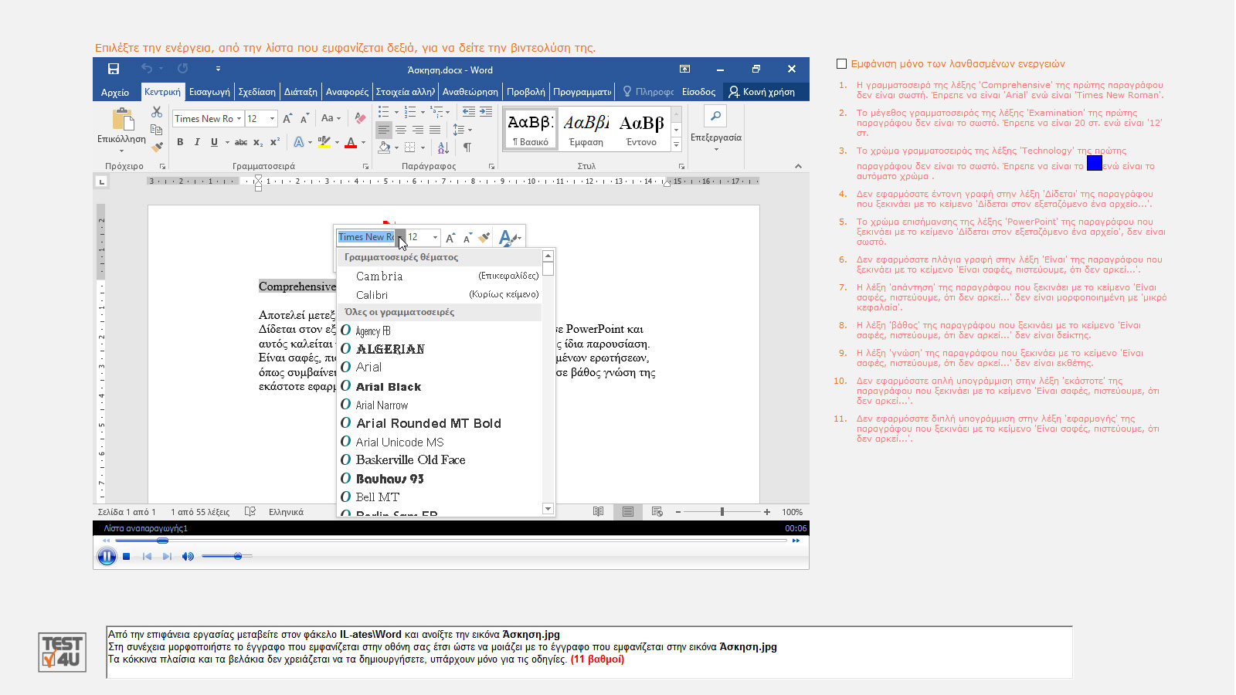The image size is (1236, 695).
Task: Apply the red font color button
Action: point(351,142)
